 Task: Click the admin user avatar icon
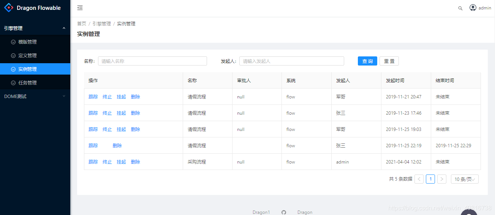pyautogui.click(x=473, y=8)
